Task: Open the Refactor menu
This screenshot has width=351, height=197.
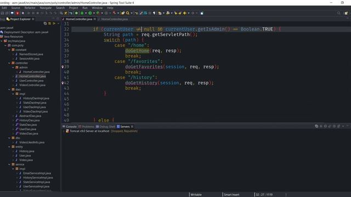Action: pyautogui.click(x=30, y=8)
